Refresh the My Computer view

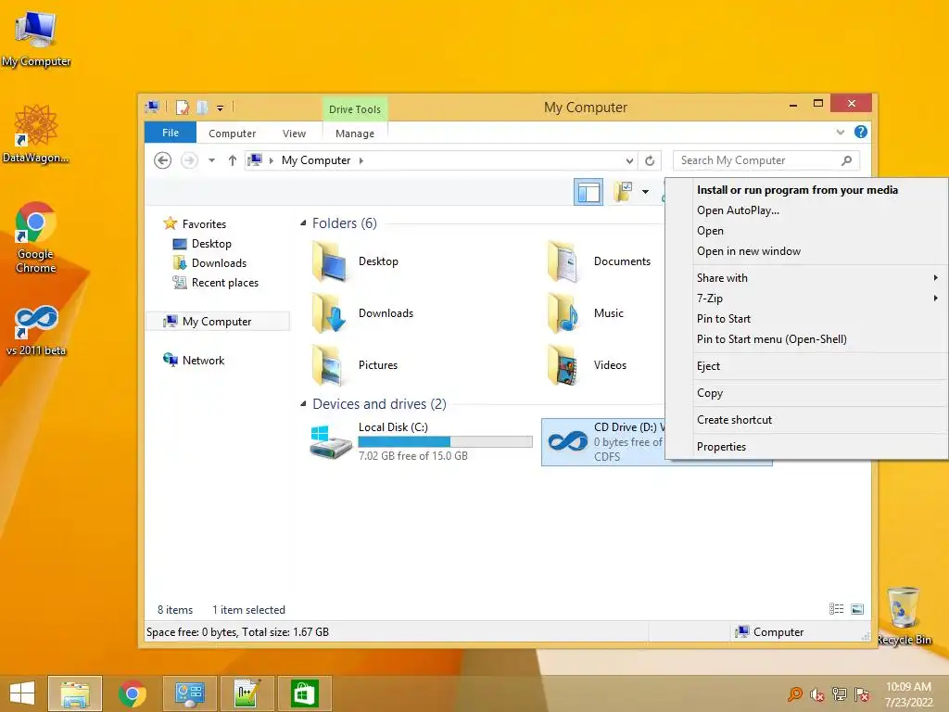tap(650, 160)
